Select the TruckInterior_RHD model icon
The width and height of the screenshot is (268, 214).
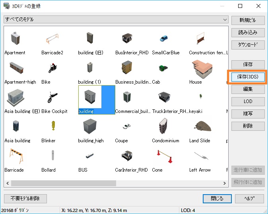click(164, 97)
